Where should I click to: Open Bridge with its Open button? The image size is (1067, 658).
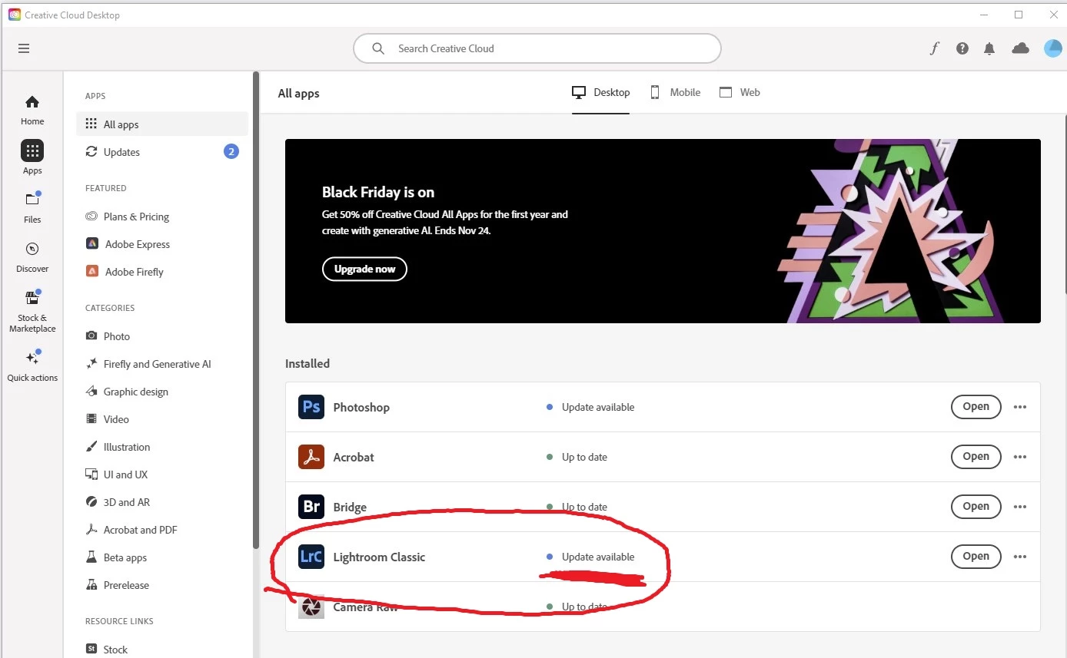point(976,507)
